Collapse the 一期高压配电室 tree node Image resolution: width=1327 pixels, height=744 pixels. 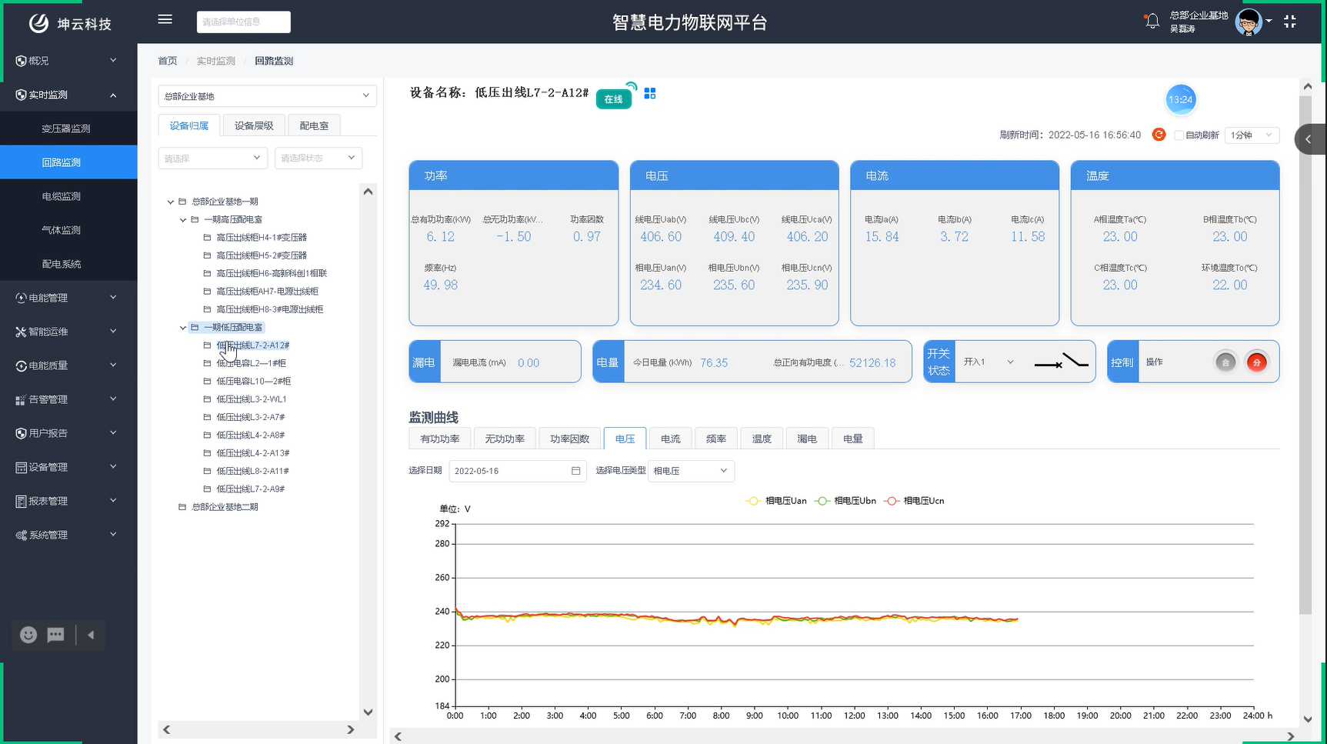(183, 220)
